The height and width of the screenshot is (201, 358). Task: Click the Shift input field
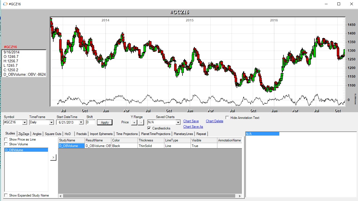tap(90, 122)
